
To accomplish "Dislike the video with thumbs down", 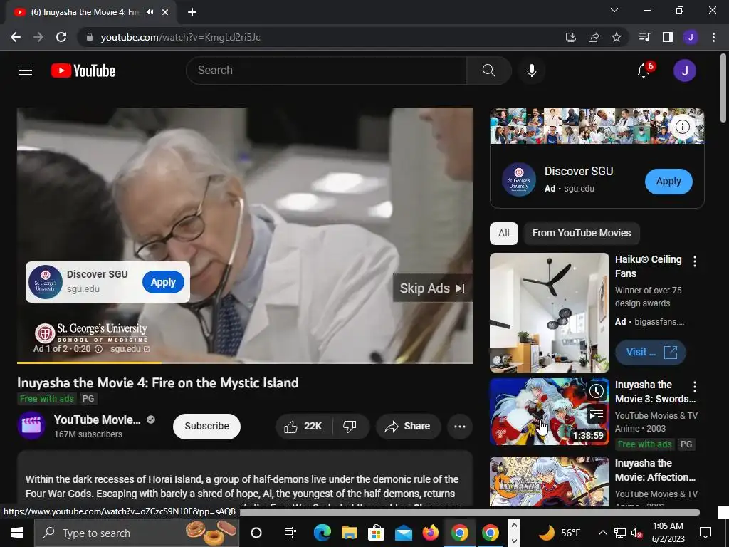I will click(350, 426).
